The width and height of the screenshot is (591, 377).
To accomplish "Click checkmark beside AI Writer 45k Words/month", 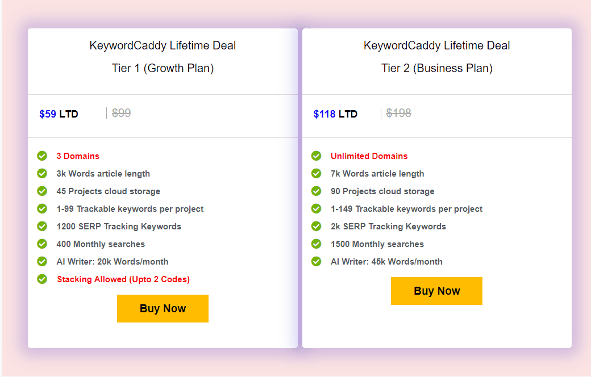I will point(316,261).
